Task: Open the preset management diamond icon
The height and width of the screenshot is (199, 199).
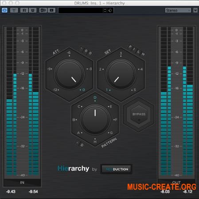Action: (110, 10)
